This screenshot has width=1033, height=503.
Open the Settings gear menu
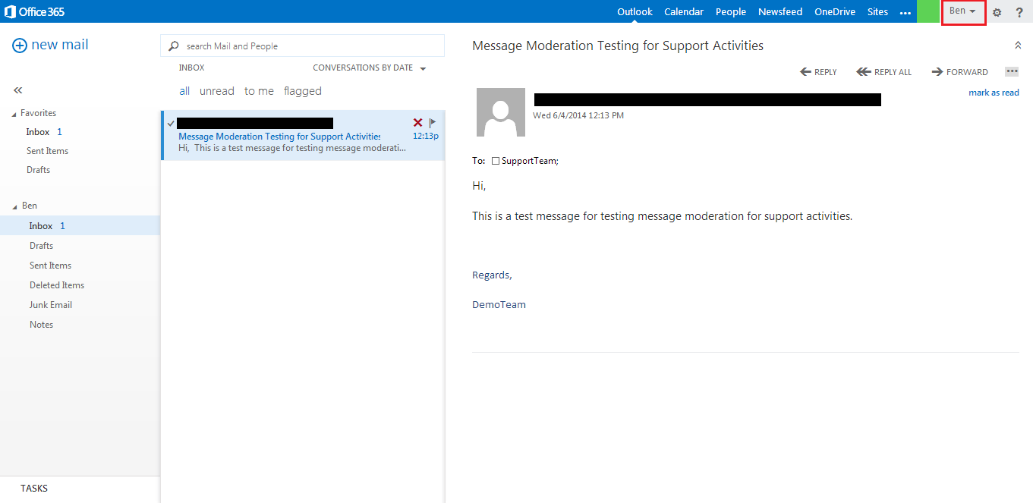(997, 11)
